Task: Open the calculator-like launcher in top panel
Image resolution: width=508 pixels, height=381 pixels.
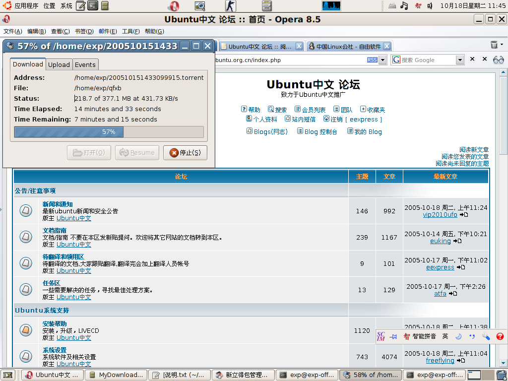Action: click(266, 6)
